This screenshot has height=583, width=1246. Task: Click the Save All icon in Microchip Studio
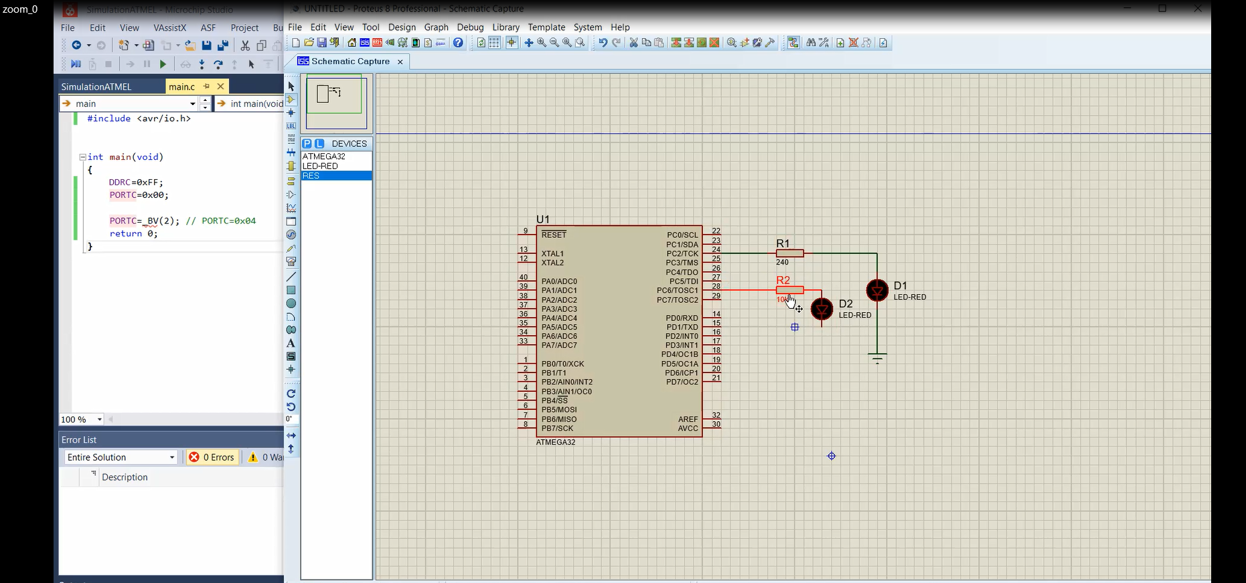coord(223,45)
